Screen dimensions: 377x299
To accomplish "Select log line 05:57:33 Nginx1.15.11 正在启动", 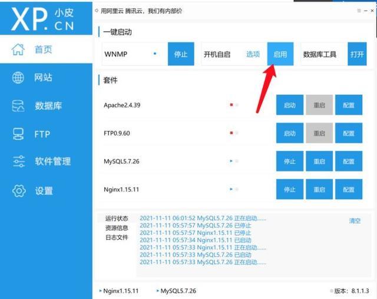I will tap(203, 247).
